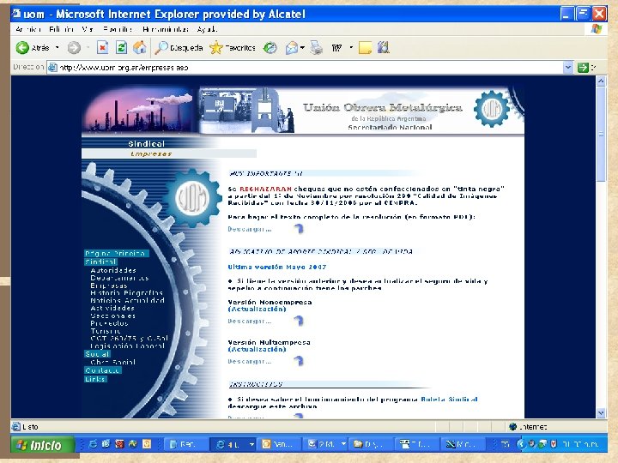Open the Boleta Sindical link

pos(449,399)
